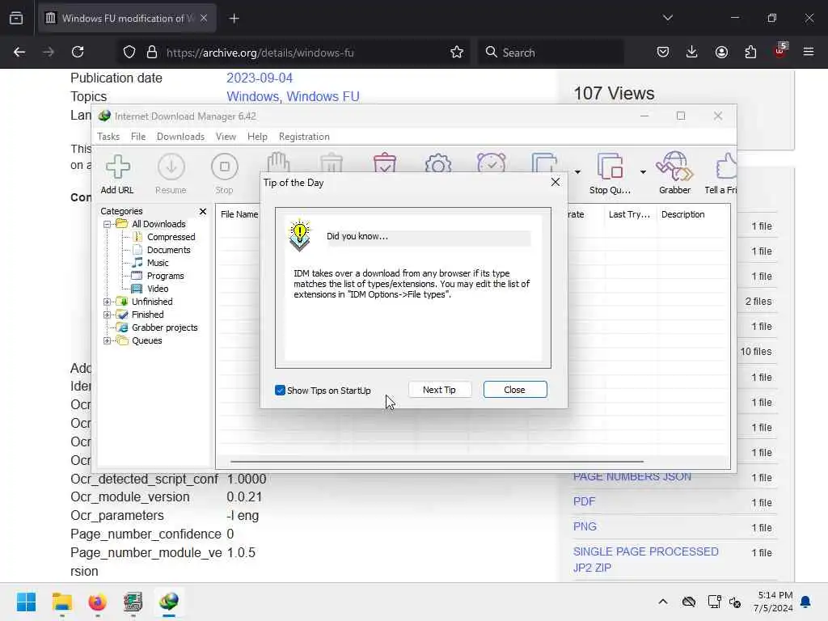828x621 pixels.
Task: Click the PNG download option link
Action: (x=585, y=526)
